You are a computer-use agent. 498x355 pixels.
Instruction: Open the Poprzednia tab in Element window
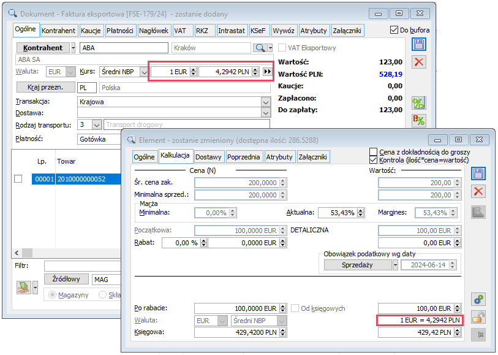click(x=244, y=157)
